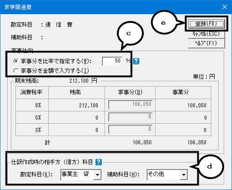
Task: Open ヘルプ(F1) button
Action: (x=206, y=43)
